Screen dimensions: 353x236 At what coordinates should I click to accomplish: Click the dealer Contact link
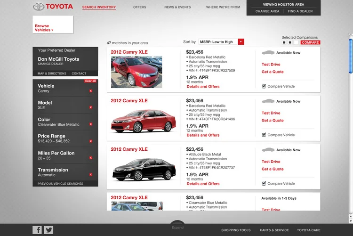79,73
